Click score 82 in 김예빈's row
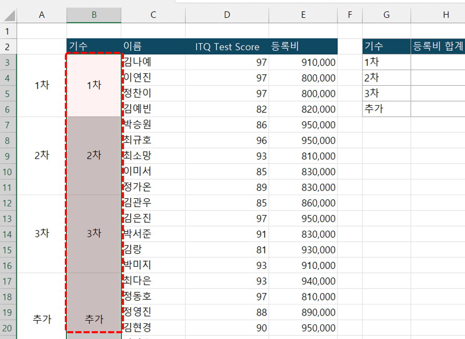 [x=227, y=109]
